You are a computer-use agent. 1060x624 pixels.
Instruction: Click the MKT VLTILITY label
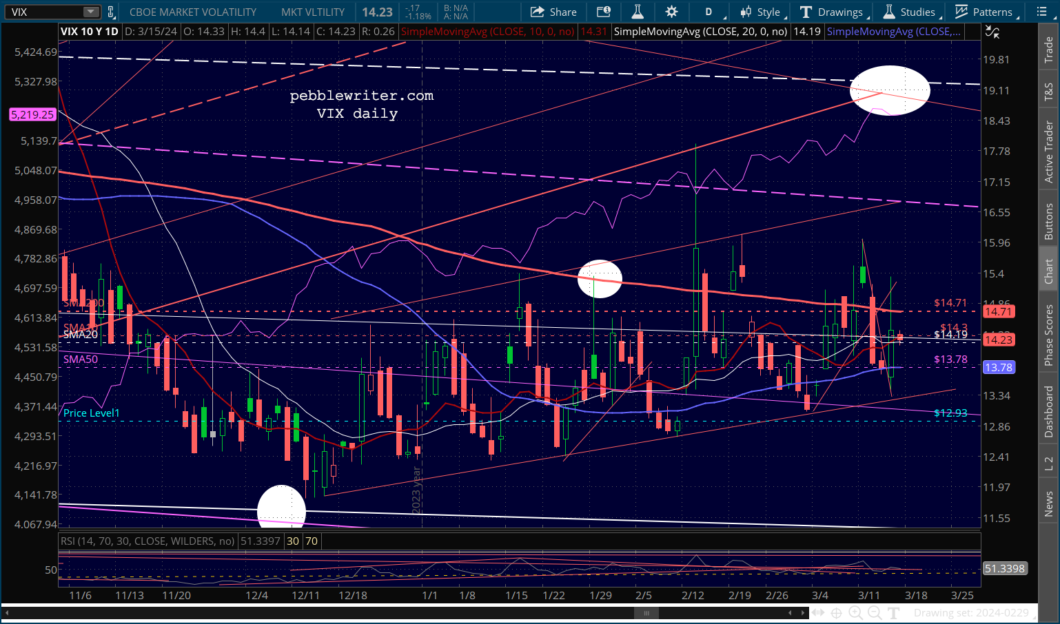point(313,12)
